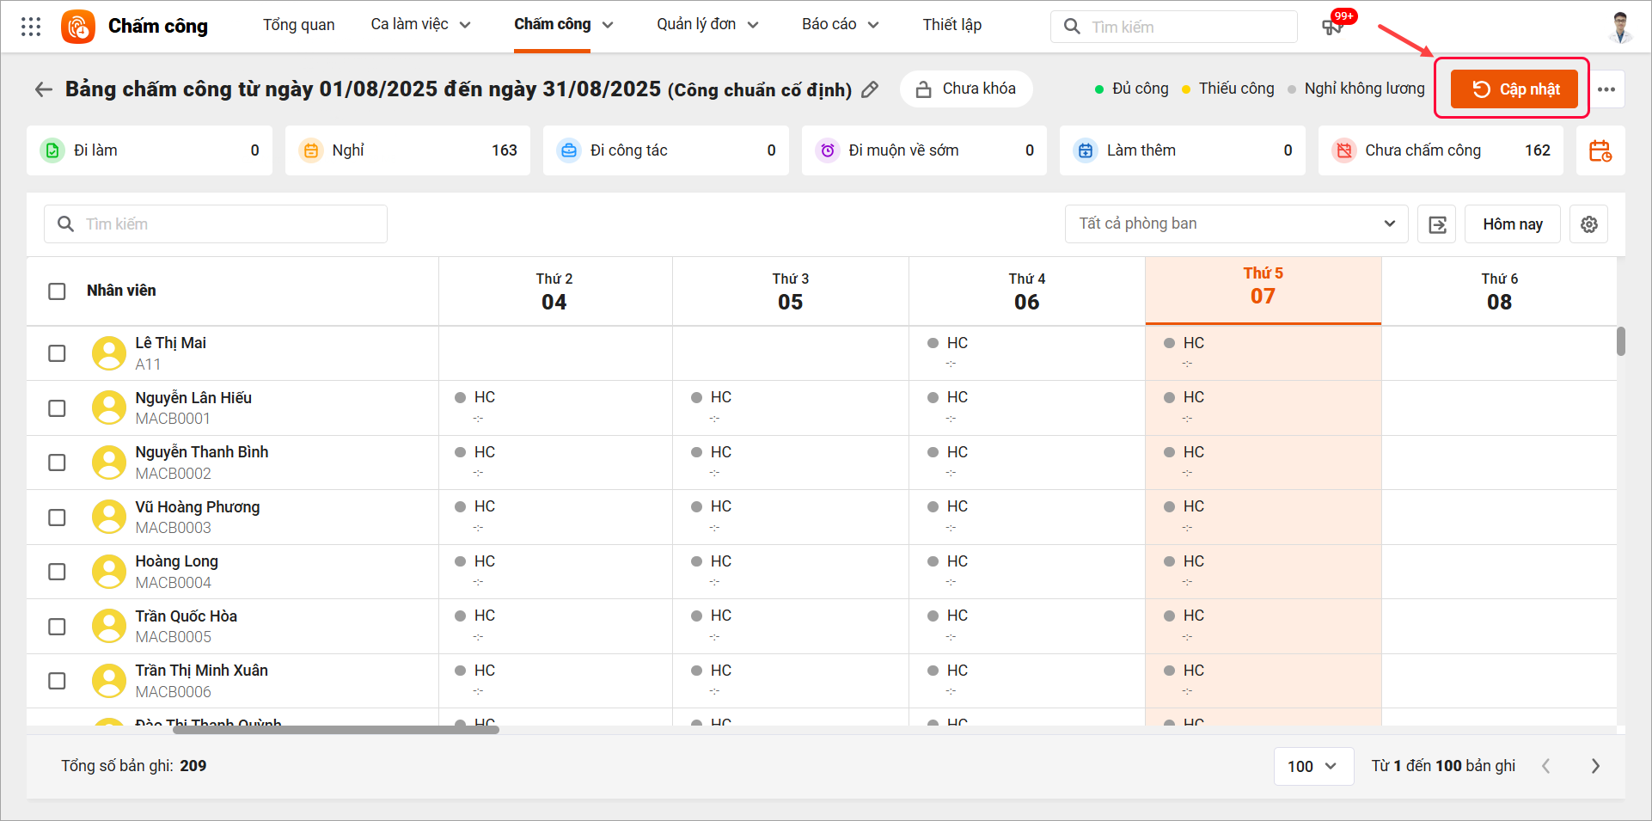Open the app launcher grid icon

point(31,26)
